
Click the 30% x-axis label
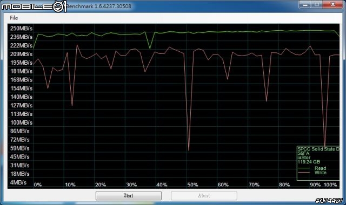[131, 185]
